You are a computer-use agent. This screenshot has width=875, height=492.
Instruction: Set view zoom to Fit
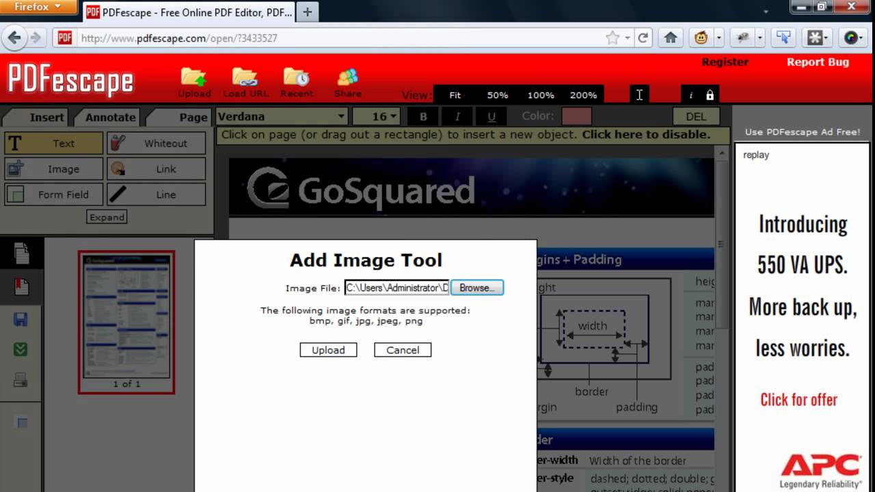(x=455, y=95)
